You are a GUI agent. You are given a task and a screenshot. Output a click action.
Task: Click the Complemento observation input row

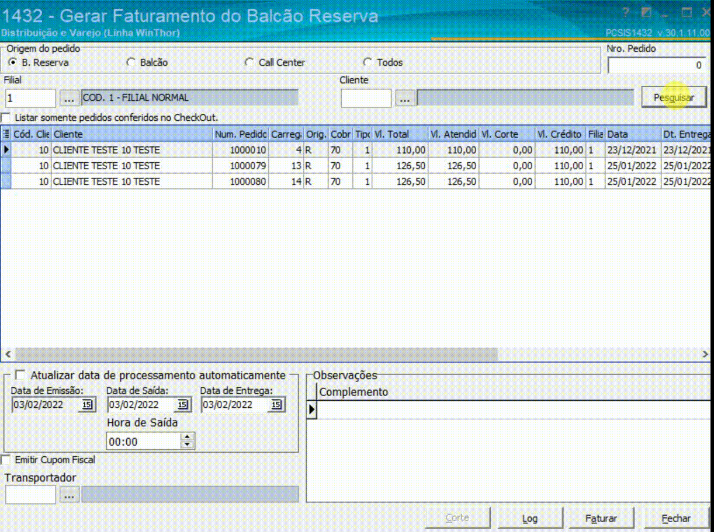pyautogui.click(x=514, y=410)
